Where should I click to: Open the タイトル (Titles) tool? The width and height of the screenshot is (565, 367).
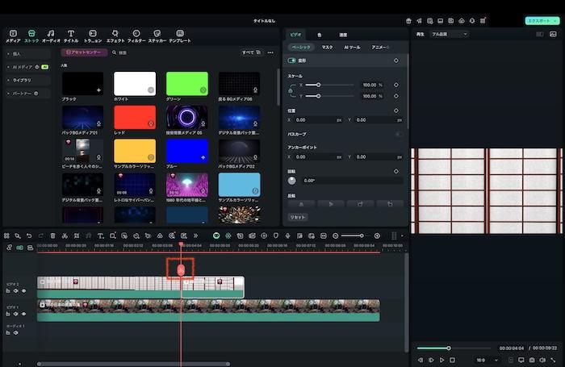pos(71,34)
